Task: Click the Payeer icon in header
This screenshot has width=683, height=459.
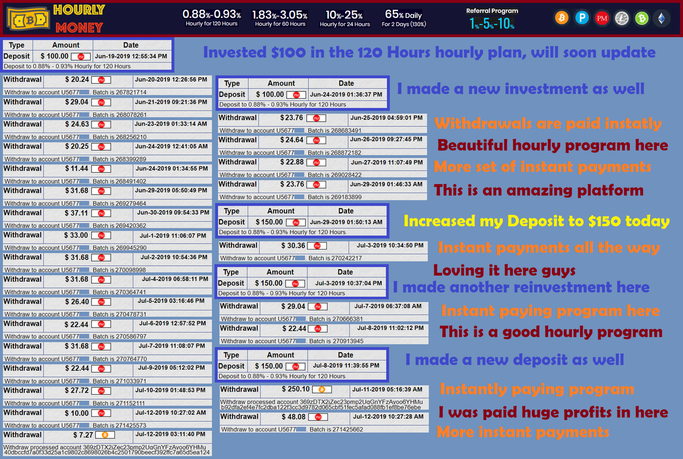Action: point(581,18)
